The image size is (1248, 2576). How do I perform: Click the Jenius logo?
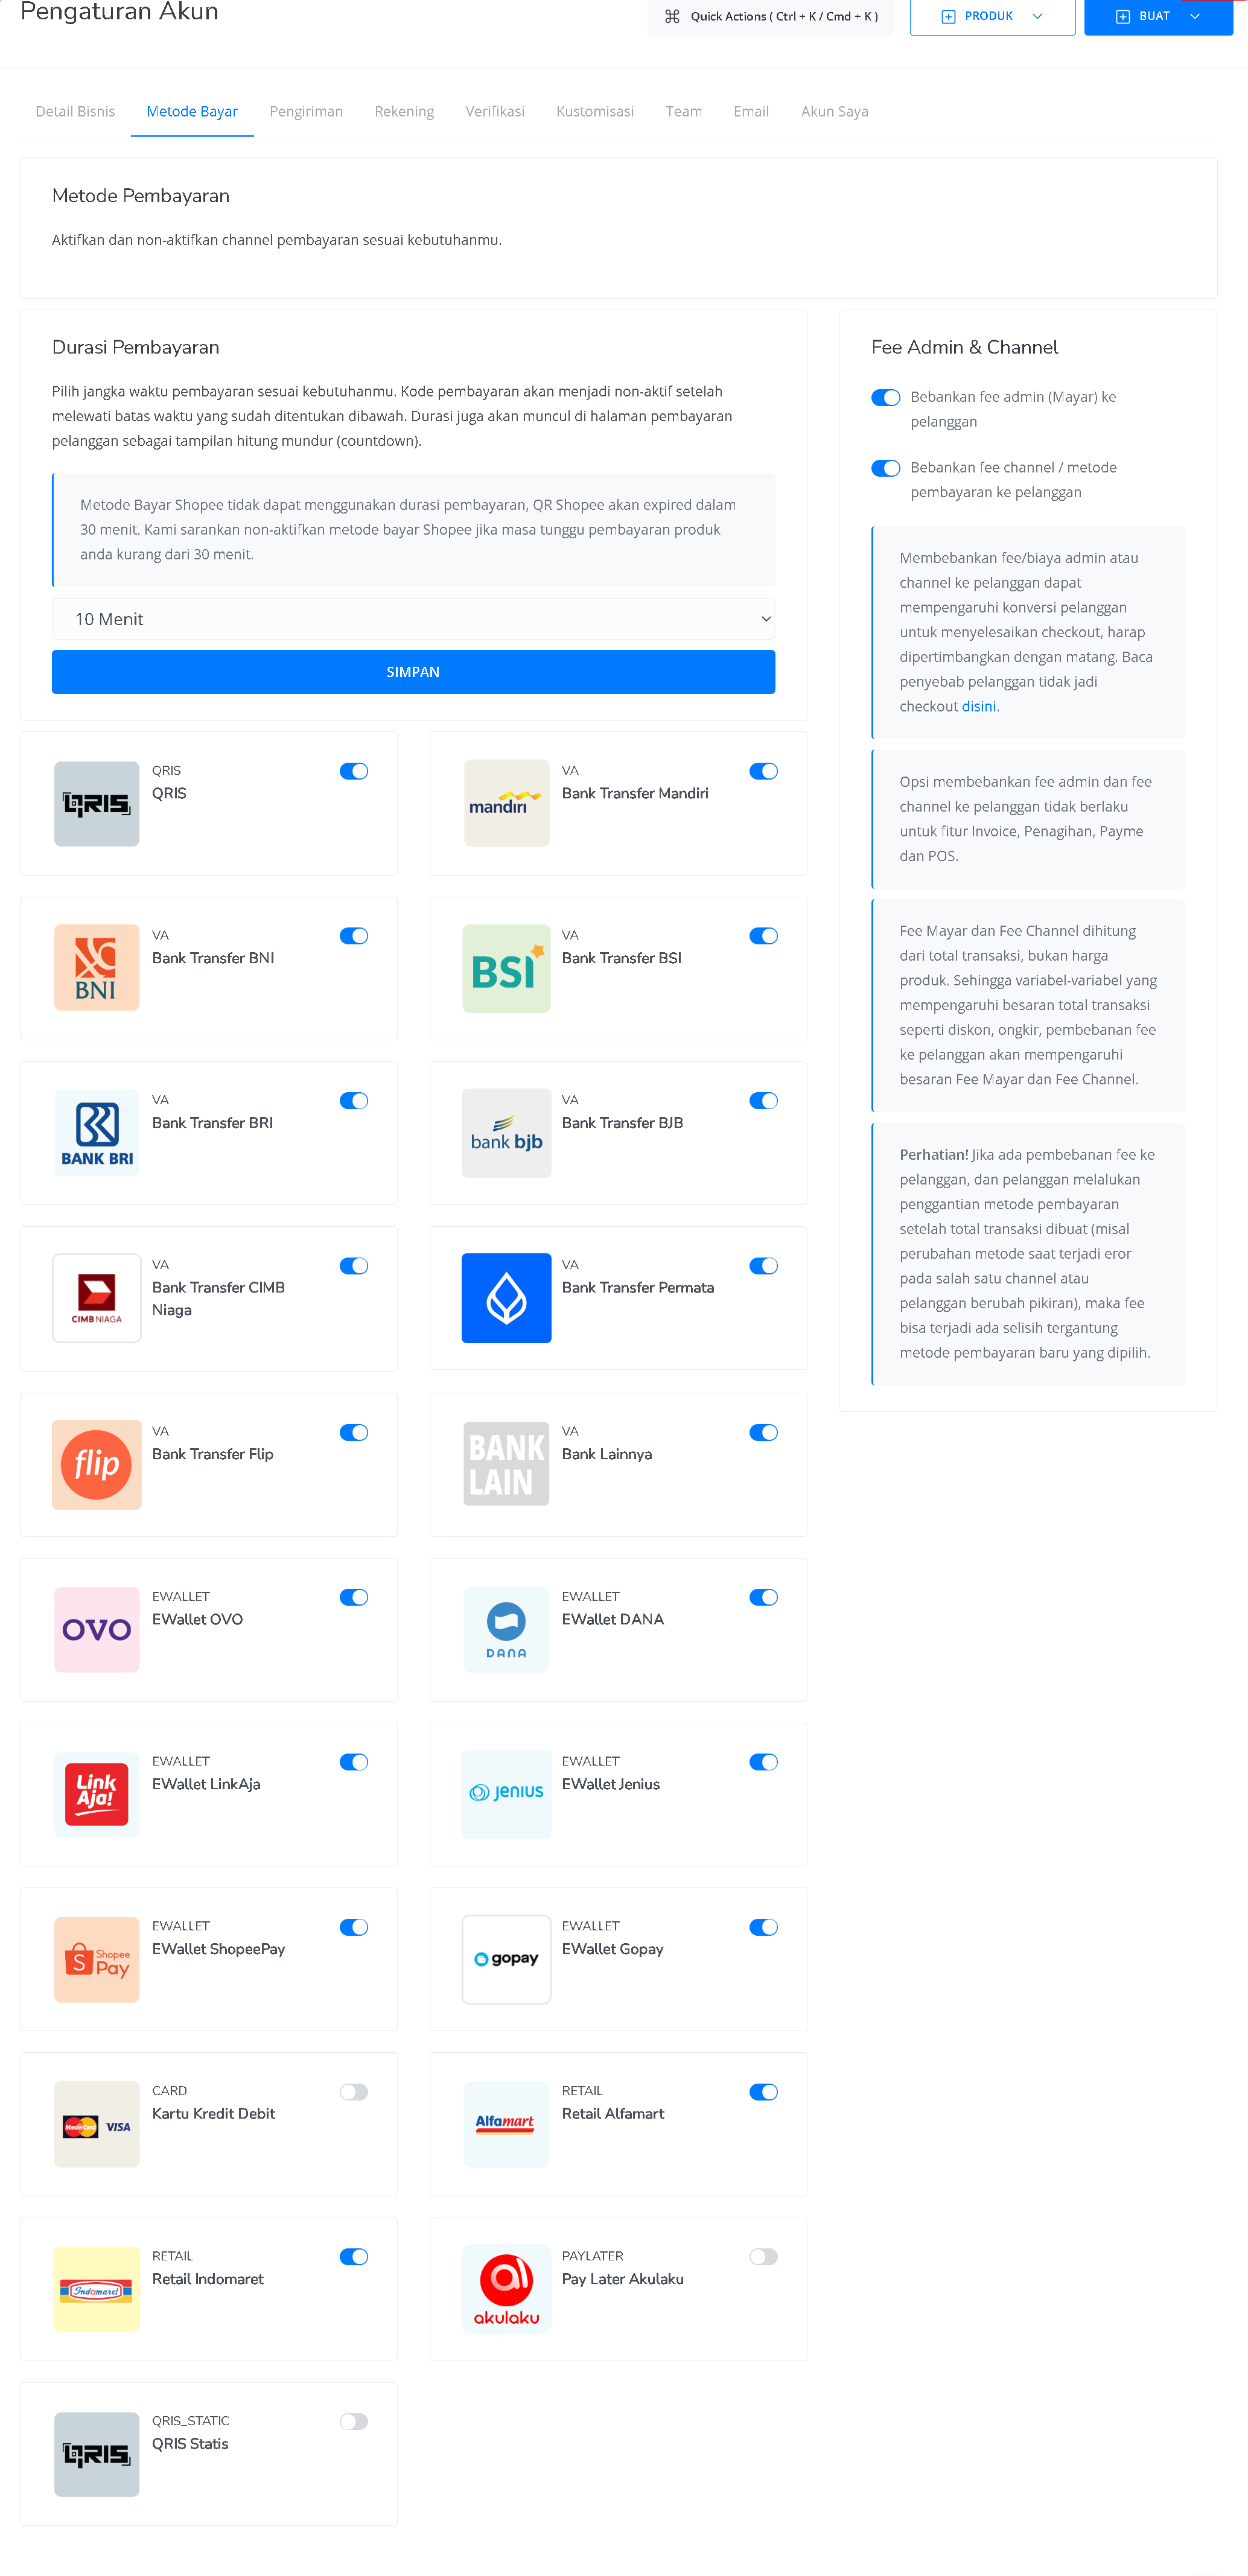pos(506,1794)
